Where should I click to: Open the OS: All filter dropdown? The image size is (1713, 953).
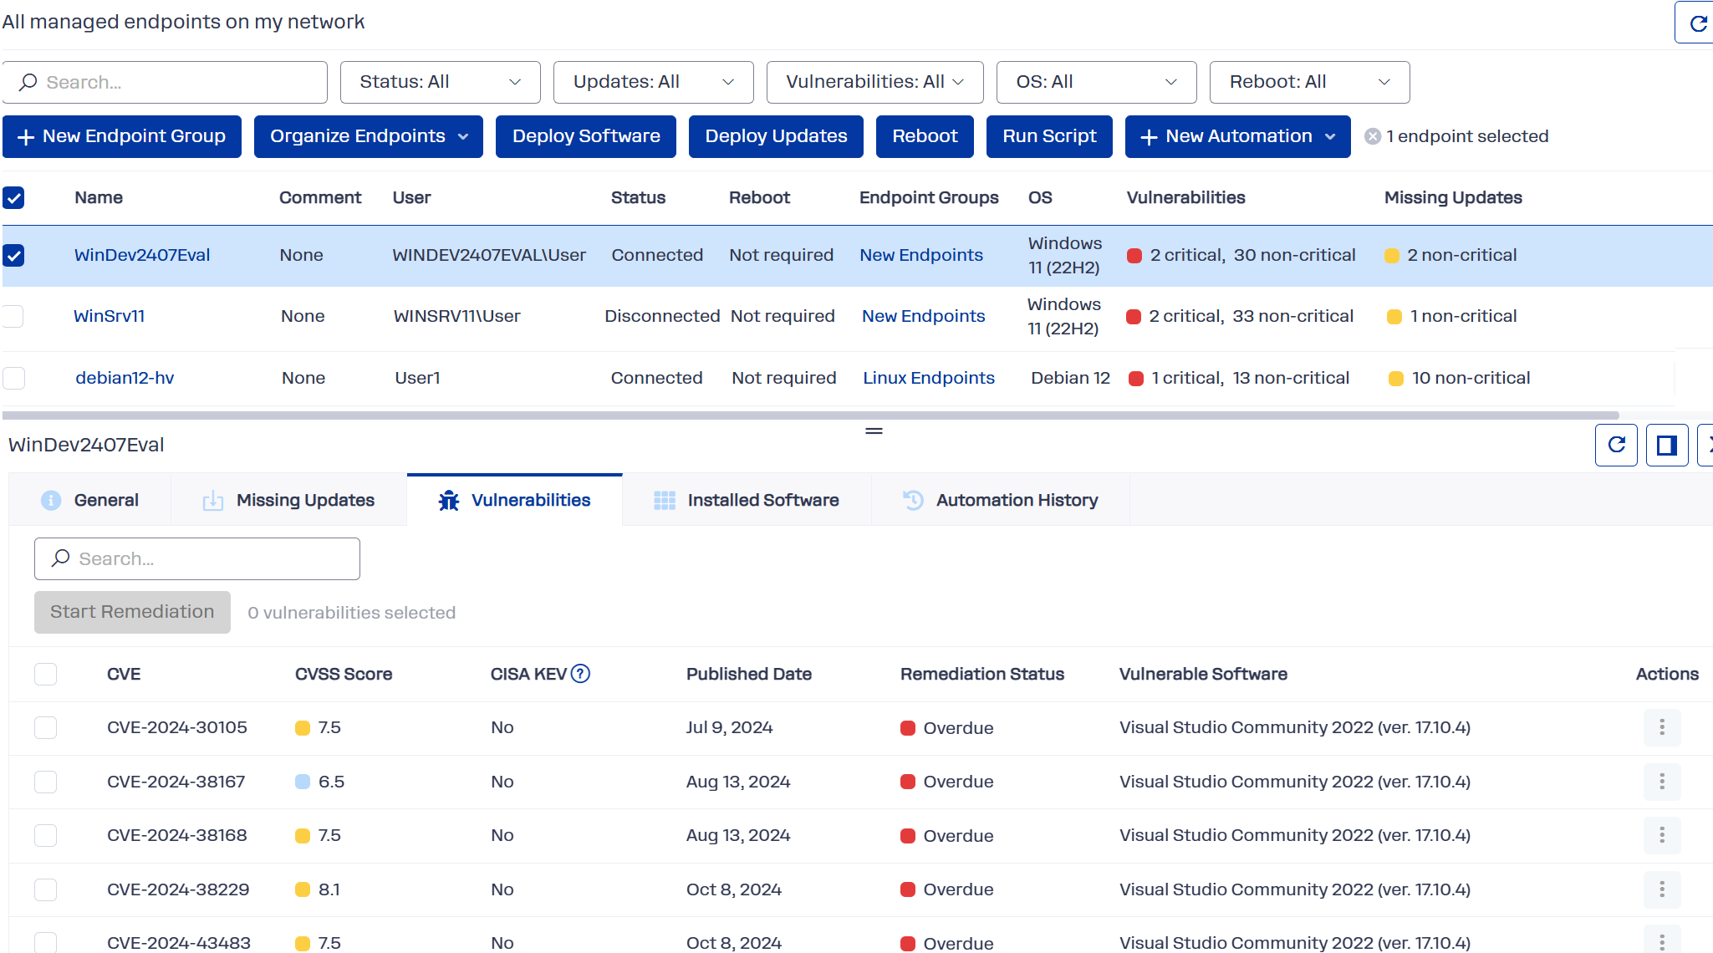1097,82
